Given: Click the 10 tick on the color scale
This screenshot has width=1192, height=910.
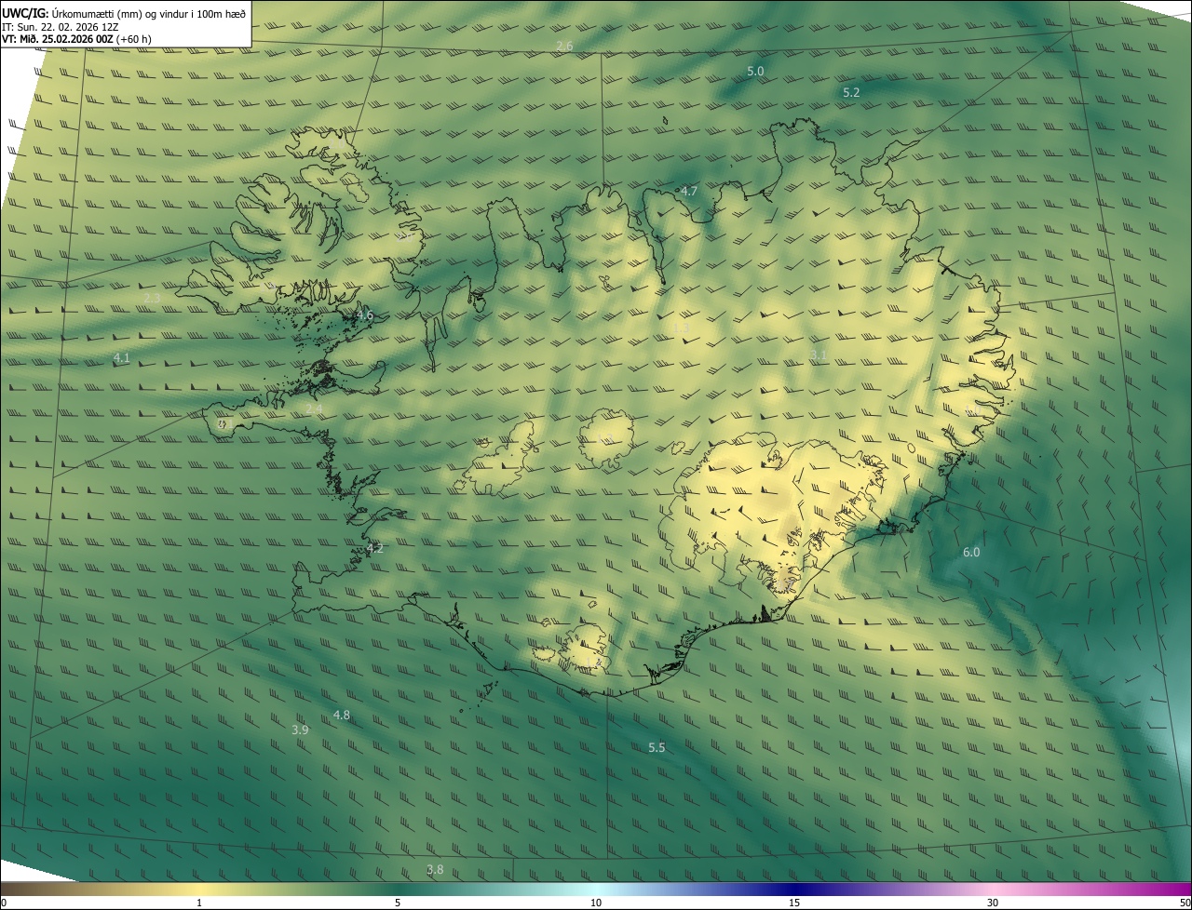Looking at the screenshot, I should [596, 903].
